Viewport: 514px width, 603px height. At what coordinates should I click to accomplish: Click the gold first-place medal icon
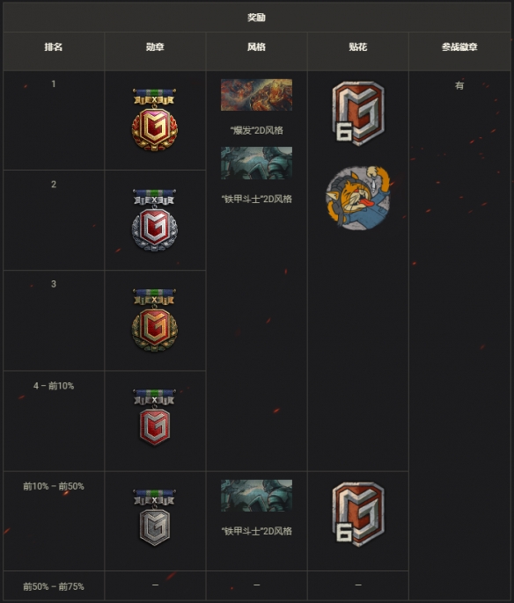pyautogui.click(x=154, y=120)
